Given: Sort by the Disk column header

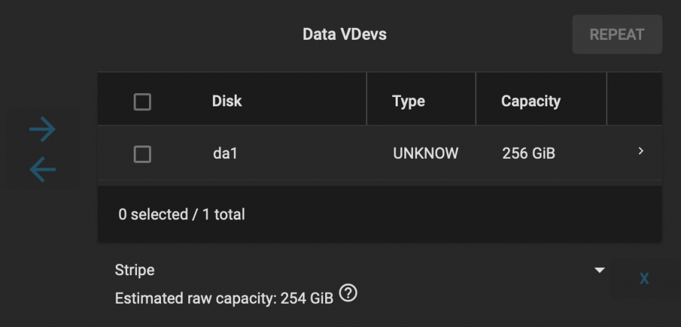Looking at the screenshot, I should pos(227,101).
